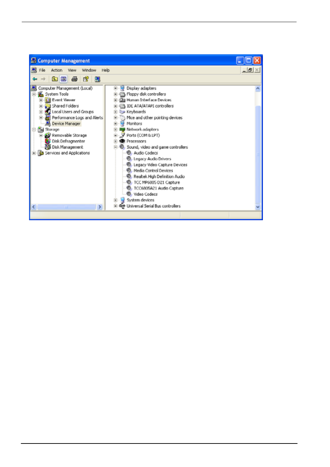Screen dimensions: 330x467
Task: Click the toolbar Forward arrow
Action: tap(43, 79)
